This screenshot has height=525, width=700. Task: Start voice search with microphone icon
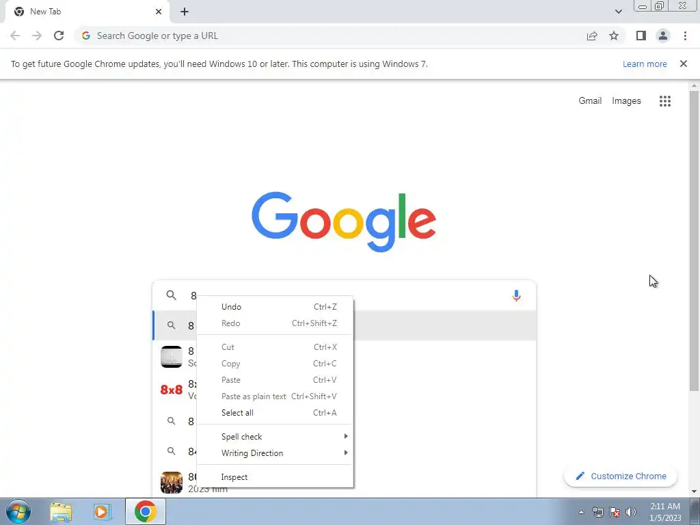(x=516, y=295)
